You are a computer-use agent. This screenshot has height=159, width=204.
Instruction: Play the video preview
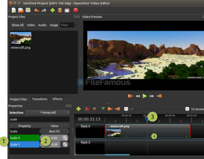click(145, 96)
